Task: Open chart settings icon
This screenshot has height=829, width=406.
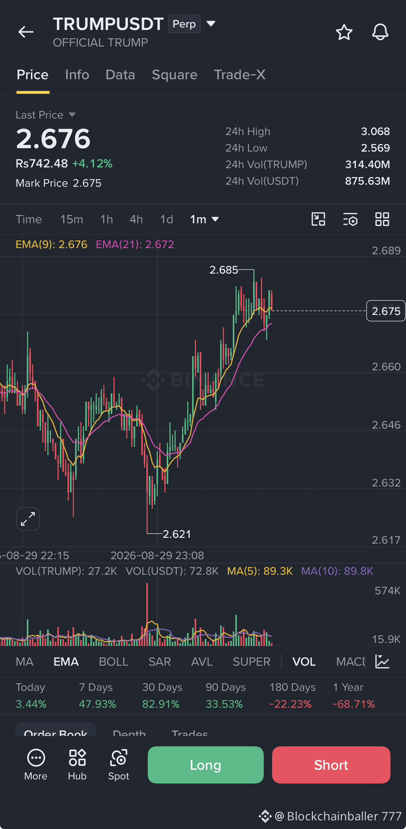Action: click(350, 219)
